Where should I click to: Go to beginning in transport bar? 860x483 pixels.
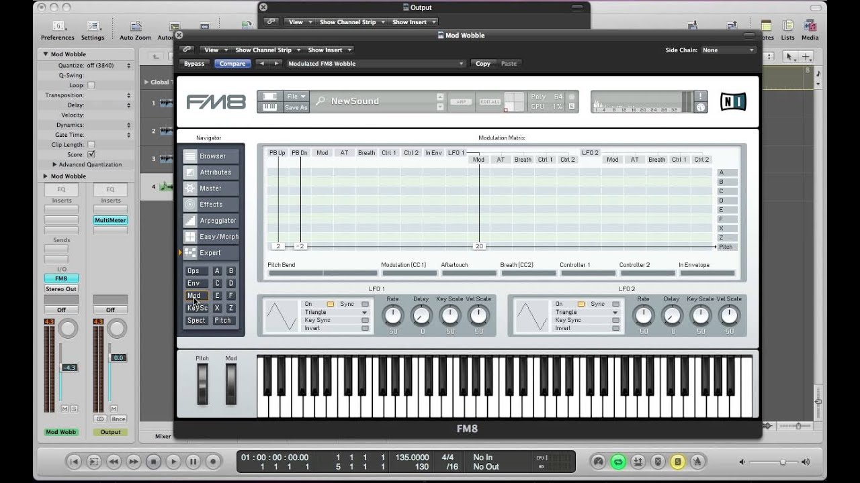click(x=74, y=462)
